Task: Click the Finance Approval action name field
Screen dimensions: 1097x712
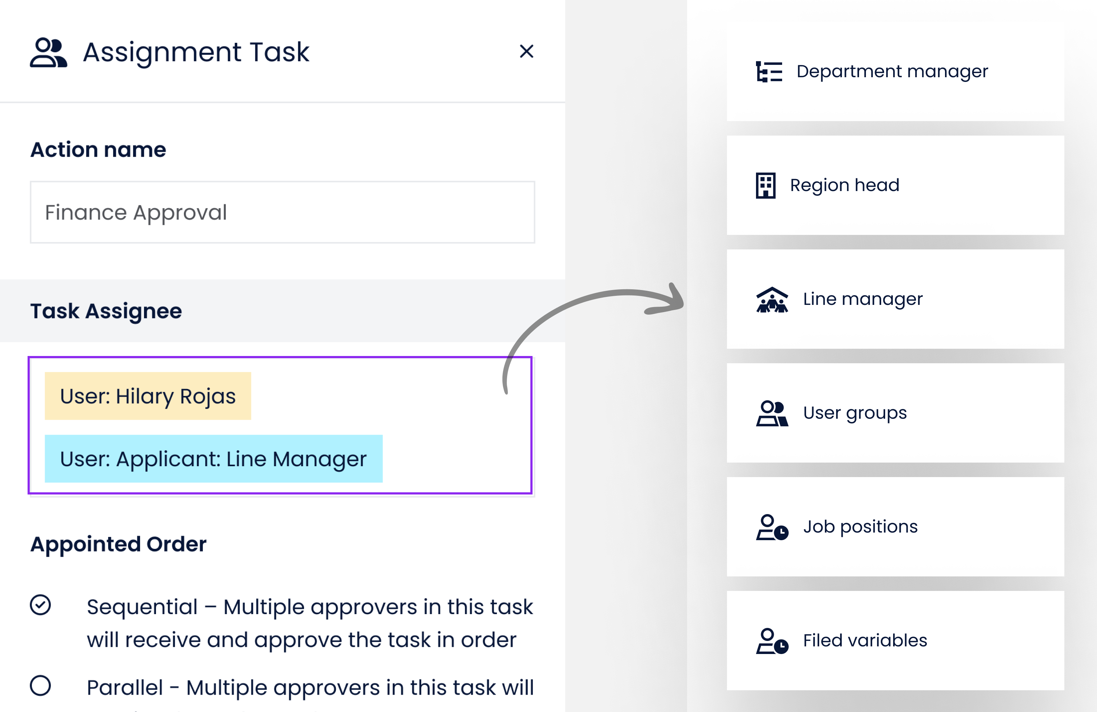Action: pos(282,212)
